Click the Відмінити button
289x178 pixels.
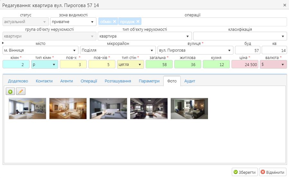point(273,172)
